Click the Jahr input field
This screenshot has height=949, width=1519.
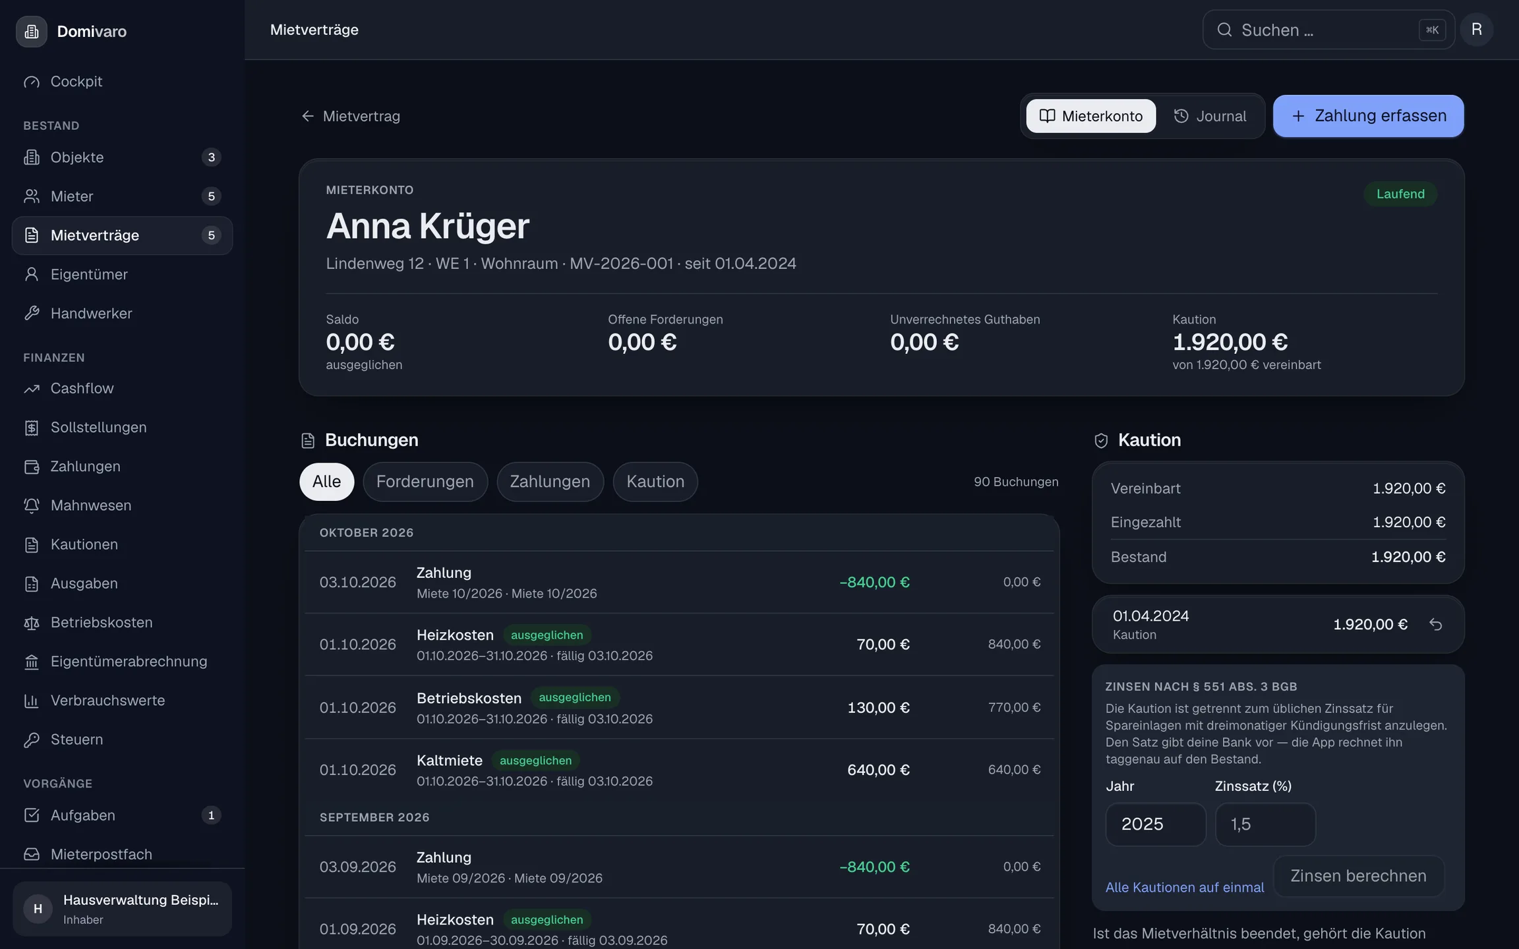[1155, 824]
